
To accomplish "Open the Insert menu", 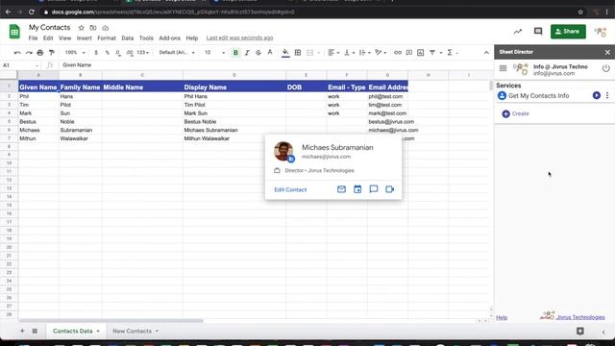I will (x=84, y=38).
